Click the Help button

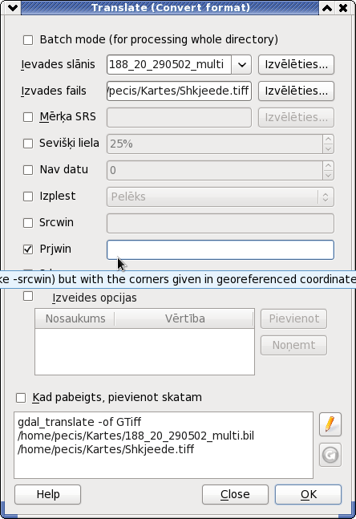47,494
